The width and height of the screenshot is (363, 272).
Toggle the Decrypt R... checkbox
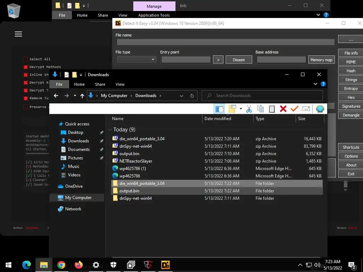(26, 83)
